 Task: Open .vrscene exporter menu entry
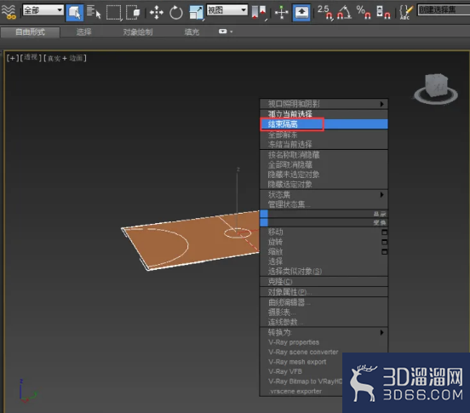pos(301,392)
